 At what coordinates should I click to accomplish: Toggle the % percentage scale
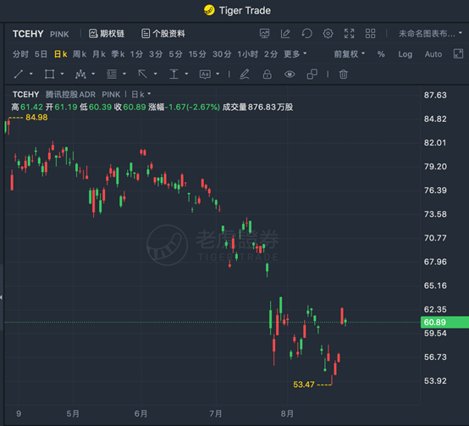[x=381, y=54]
